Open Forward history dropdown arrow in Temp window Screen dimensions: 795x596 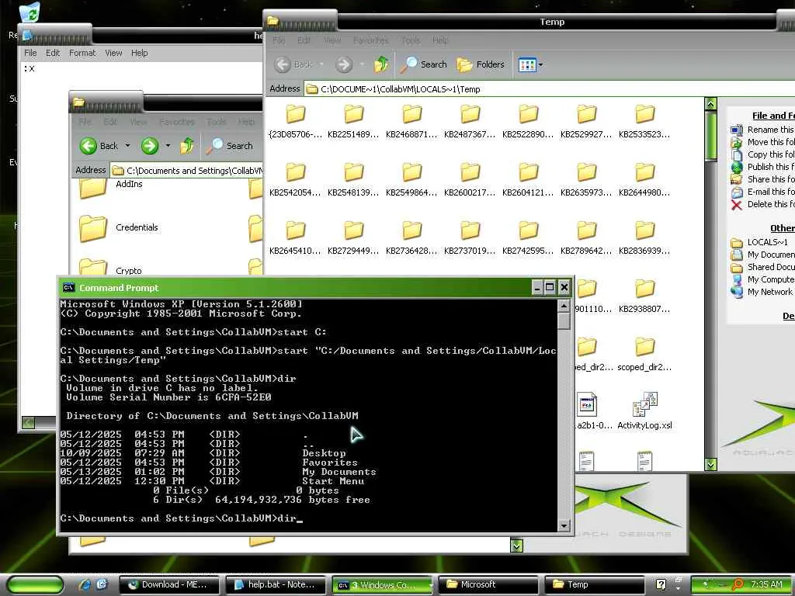pyautogui.click(x=362, y=64)
